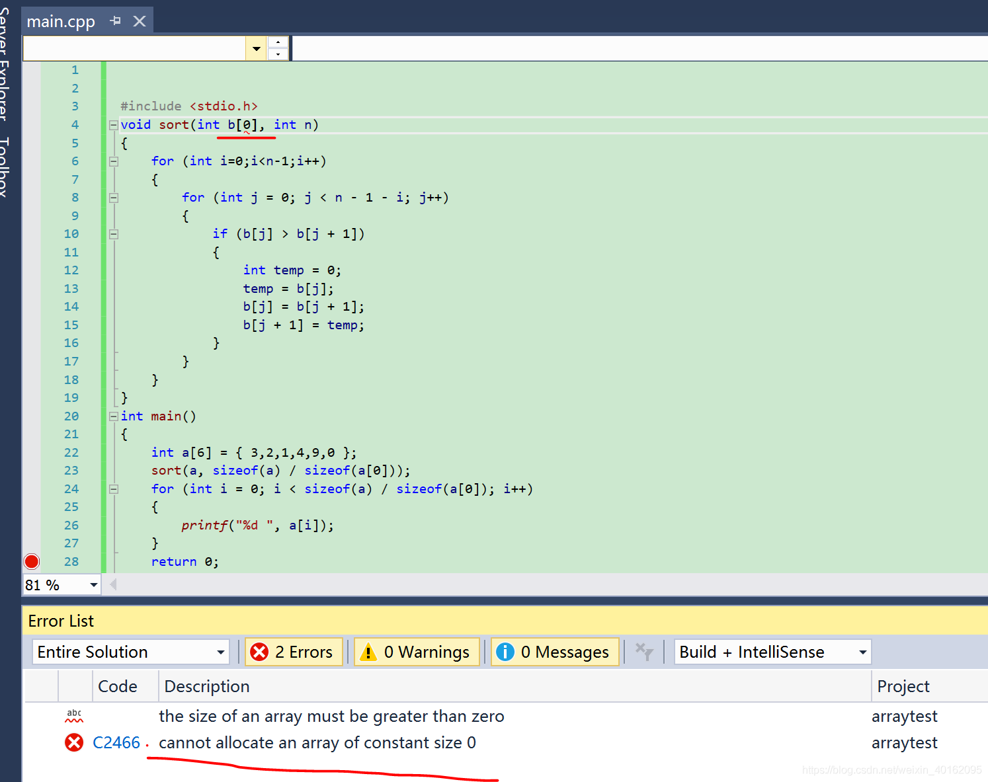Select the main.cpp editor tab
Viewport: 988px width, 782px height.
click(61, 21)
